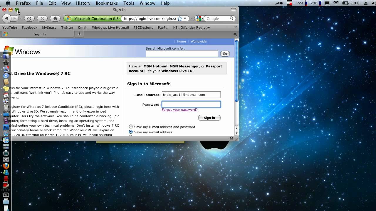The image size is (376, 211).
Task: Open the MySpace bookmark
Action: coord(49,27)
